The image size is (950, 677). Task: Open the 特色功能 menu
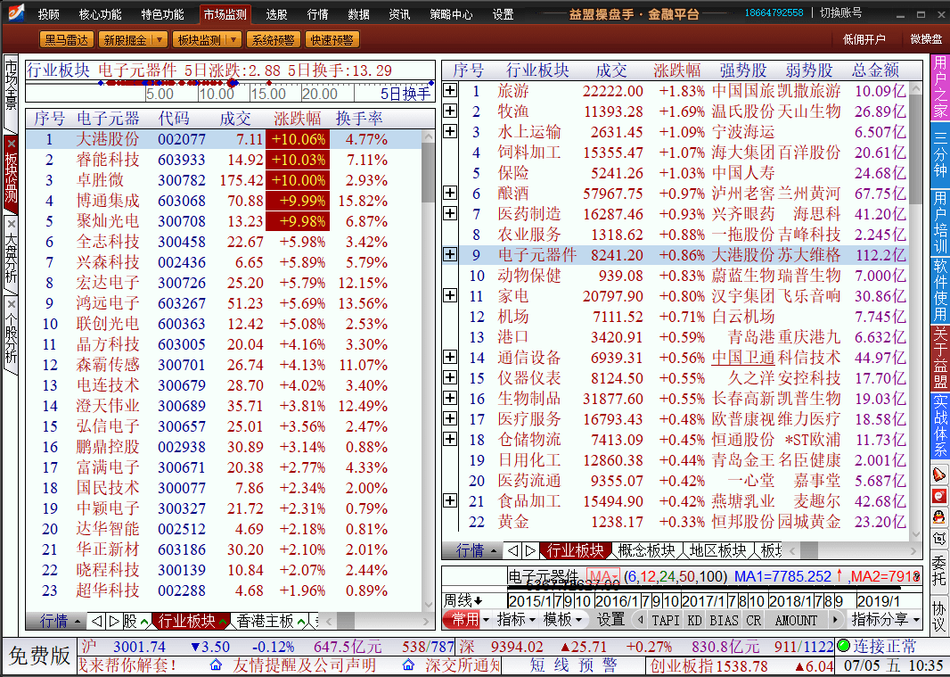(x=162, y=14)
